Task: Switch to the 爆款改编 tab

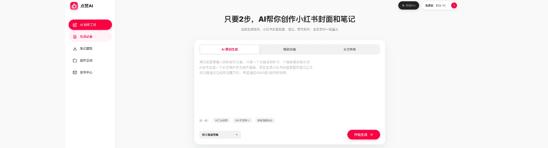Action: tap(290, 49)
